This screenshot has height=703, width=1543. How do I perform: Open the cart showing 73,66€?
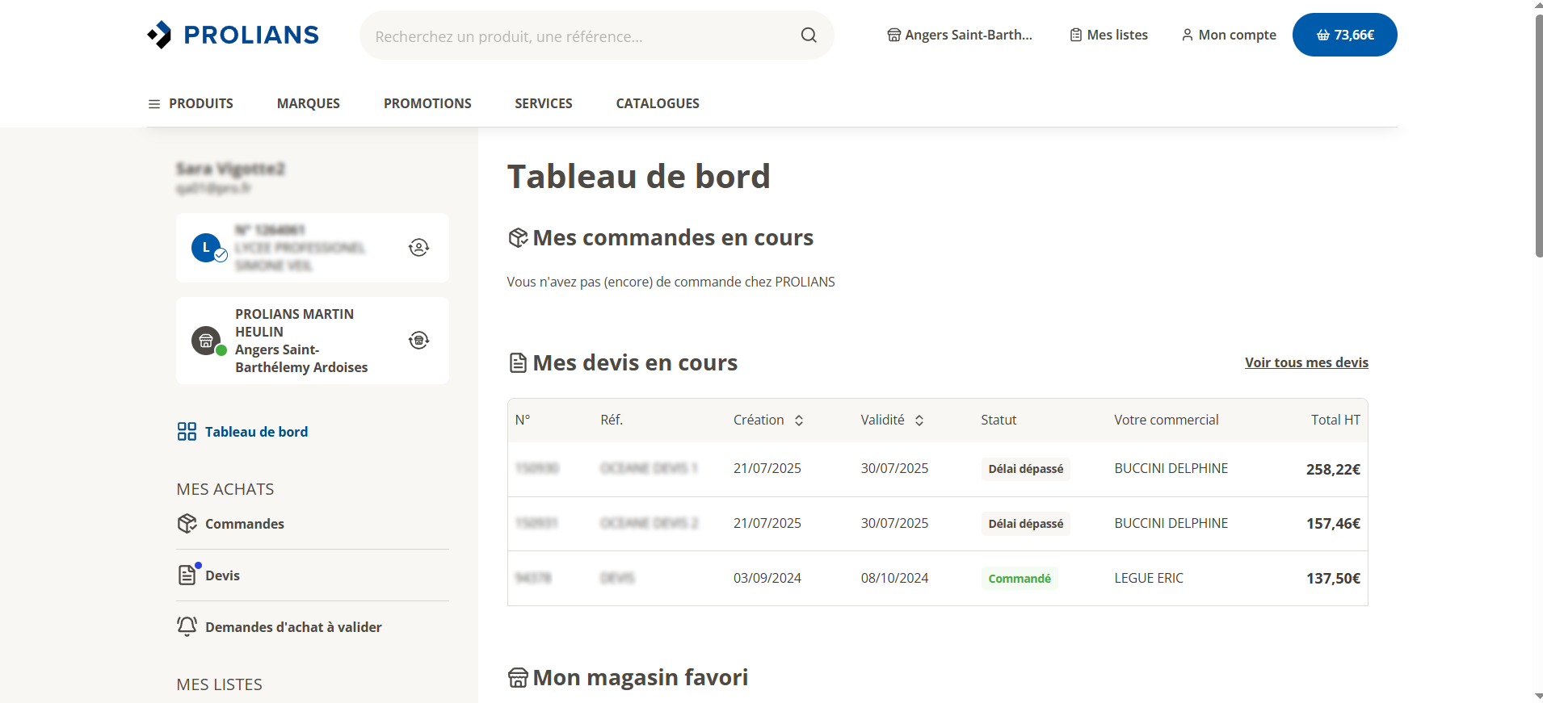point(1345,35)
